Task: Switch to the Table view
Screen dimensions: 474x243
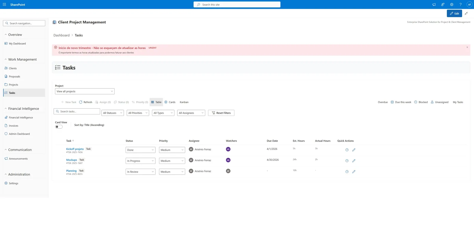Action: click(156, 102)
